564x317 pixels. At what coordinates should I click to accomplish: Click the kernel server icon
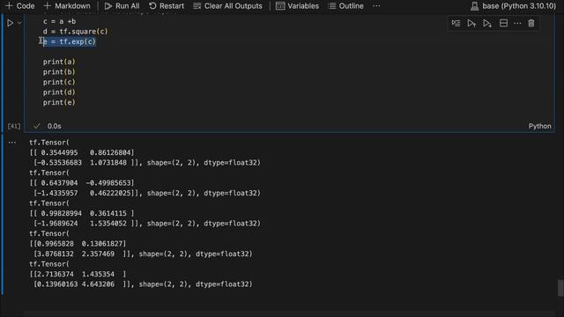coord(475,6)
